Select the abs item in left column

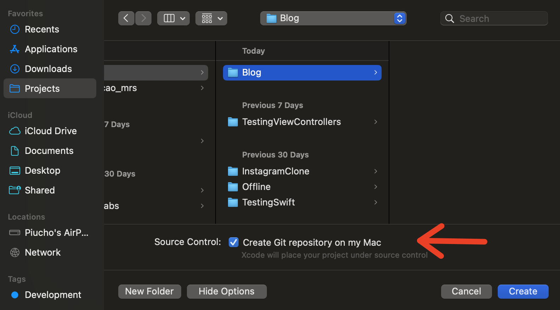pos(156,206)
